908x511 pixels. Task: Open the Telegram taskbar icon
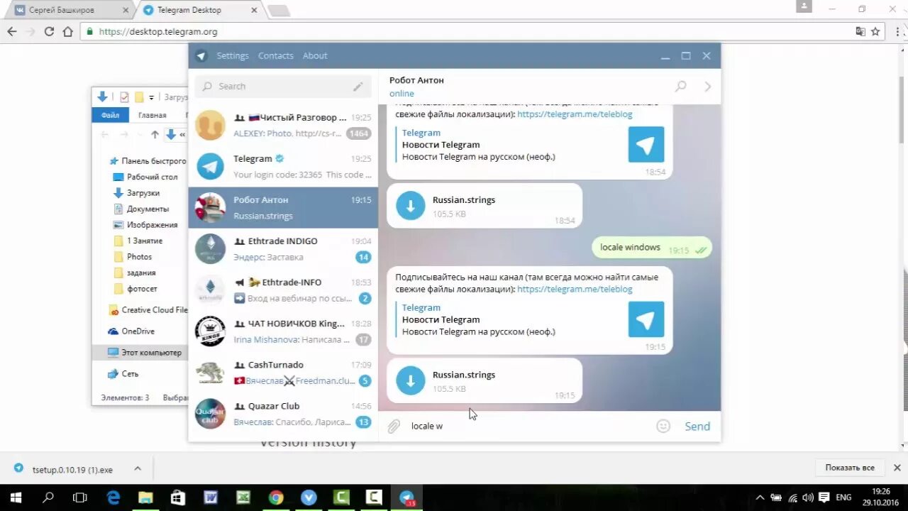click(x=407, y=498)
